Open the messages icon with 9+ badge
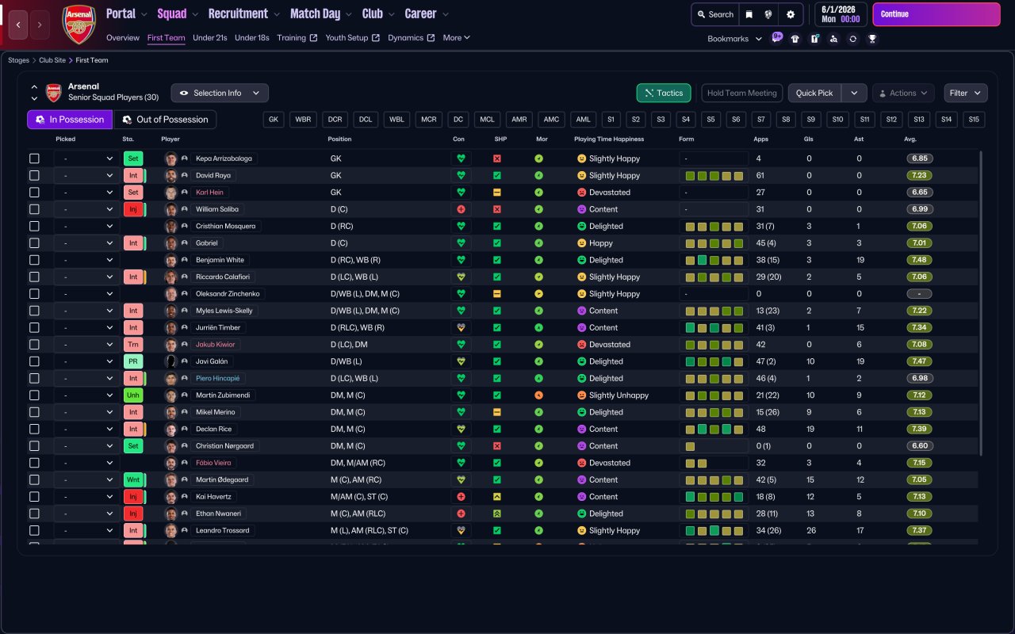Viewport: 1015px width, 634px height. click(x=777, y=38)
